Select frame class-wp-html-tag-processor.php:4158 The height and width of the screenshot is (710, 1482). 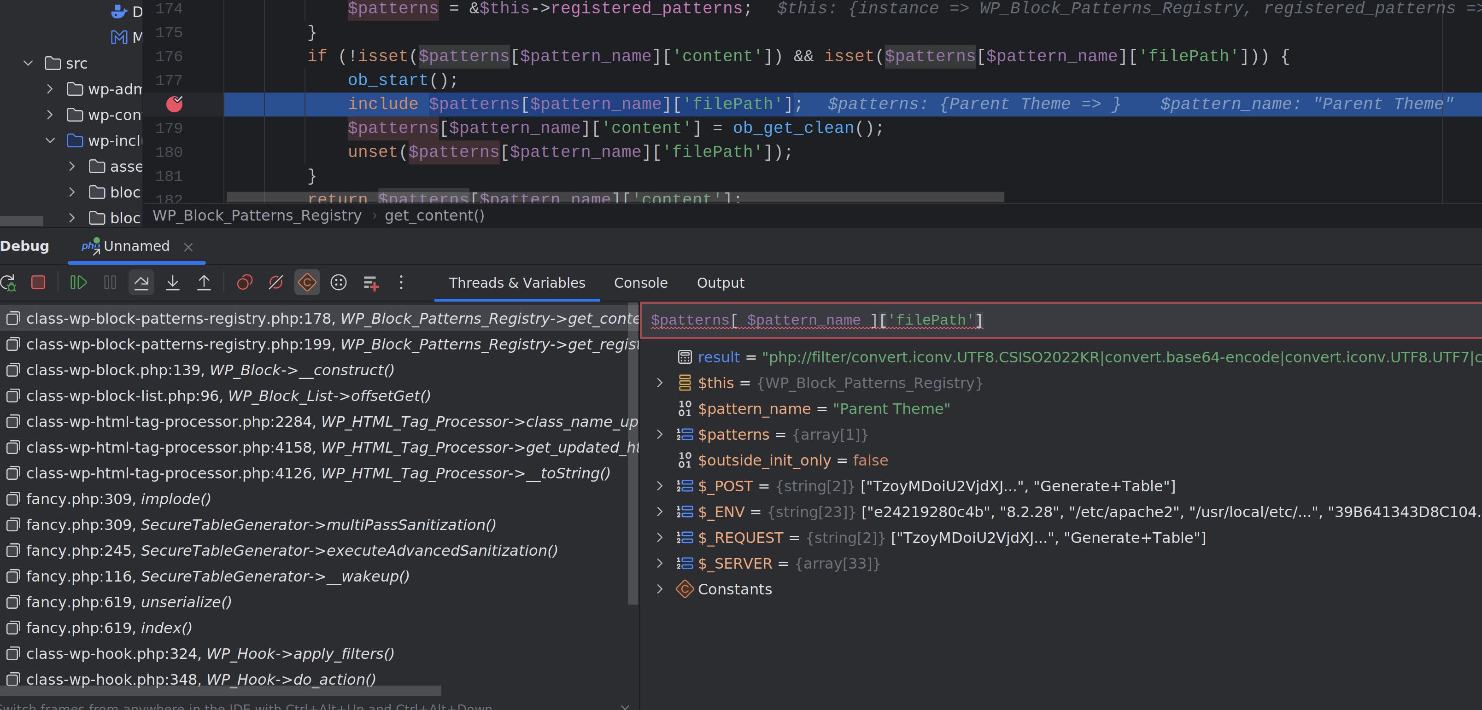pos(319,447)
